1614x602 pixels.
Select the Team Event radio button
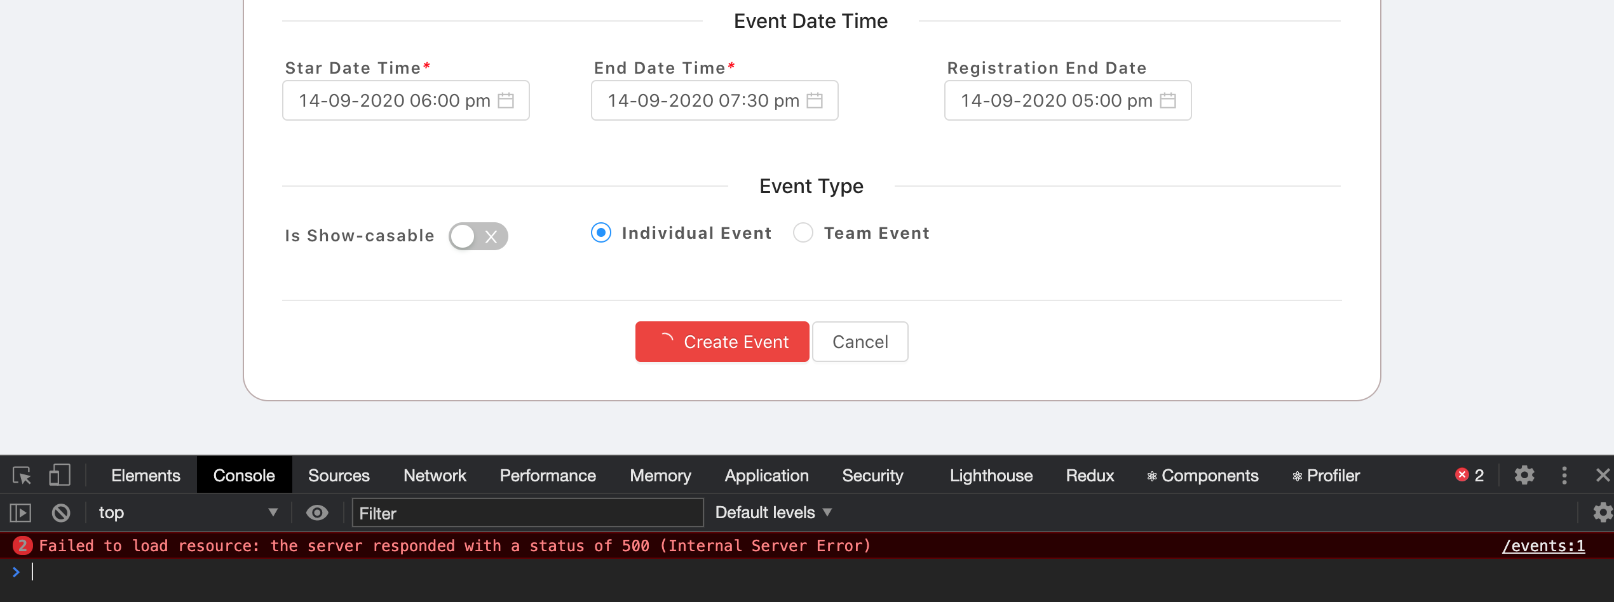pyautogui.click(x=803, y=232)
